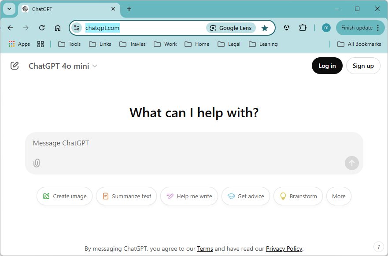Open the ChatGPT 4o mini model dropdown
This screenshot has height=256, width=388.
tap(63, 66)
